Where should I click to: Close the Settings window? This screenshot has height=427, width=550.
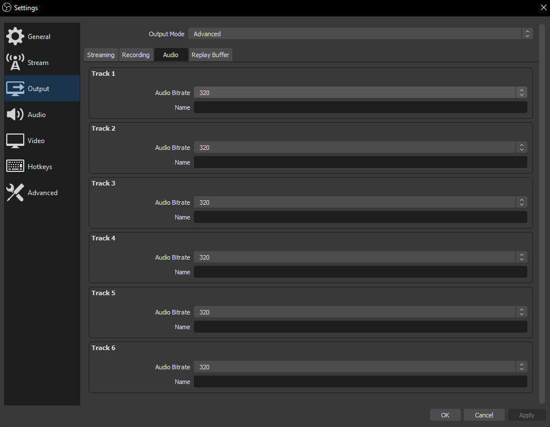click(543, 7)
